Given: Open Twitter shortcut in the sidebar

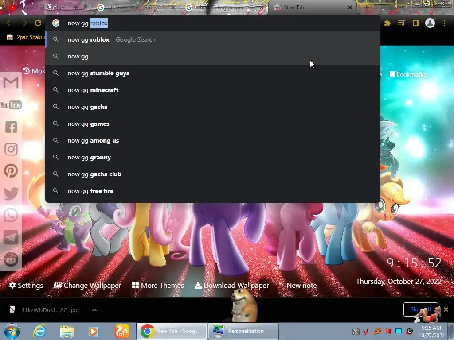Looking at the screenshot, I should pyautogui.click(x=11, y=193).
